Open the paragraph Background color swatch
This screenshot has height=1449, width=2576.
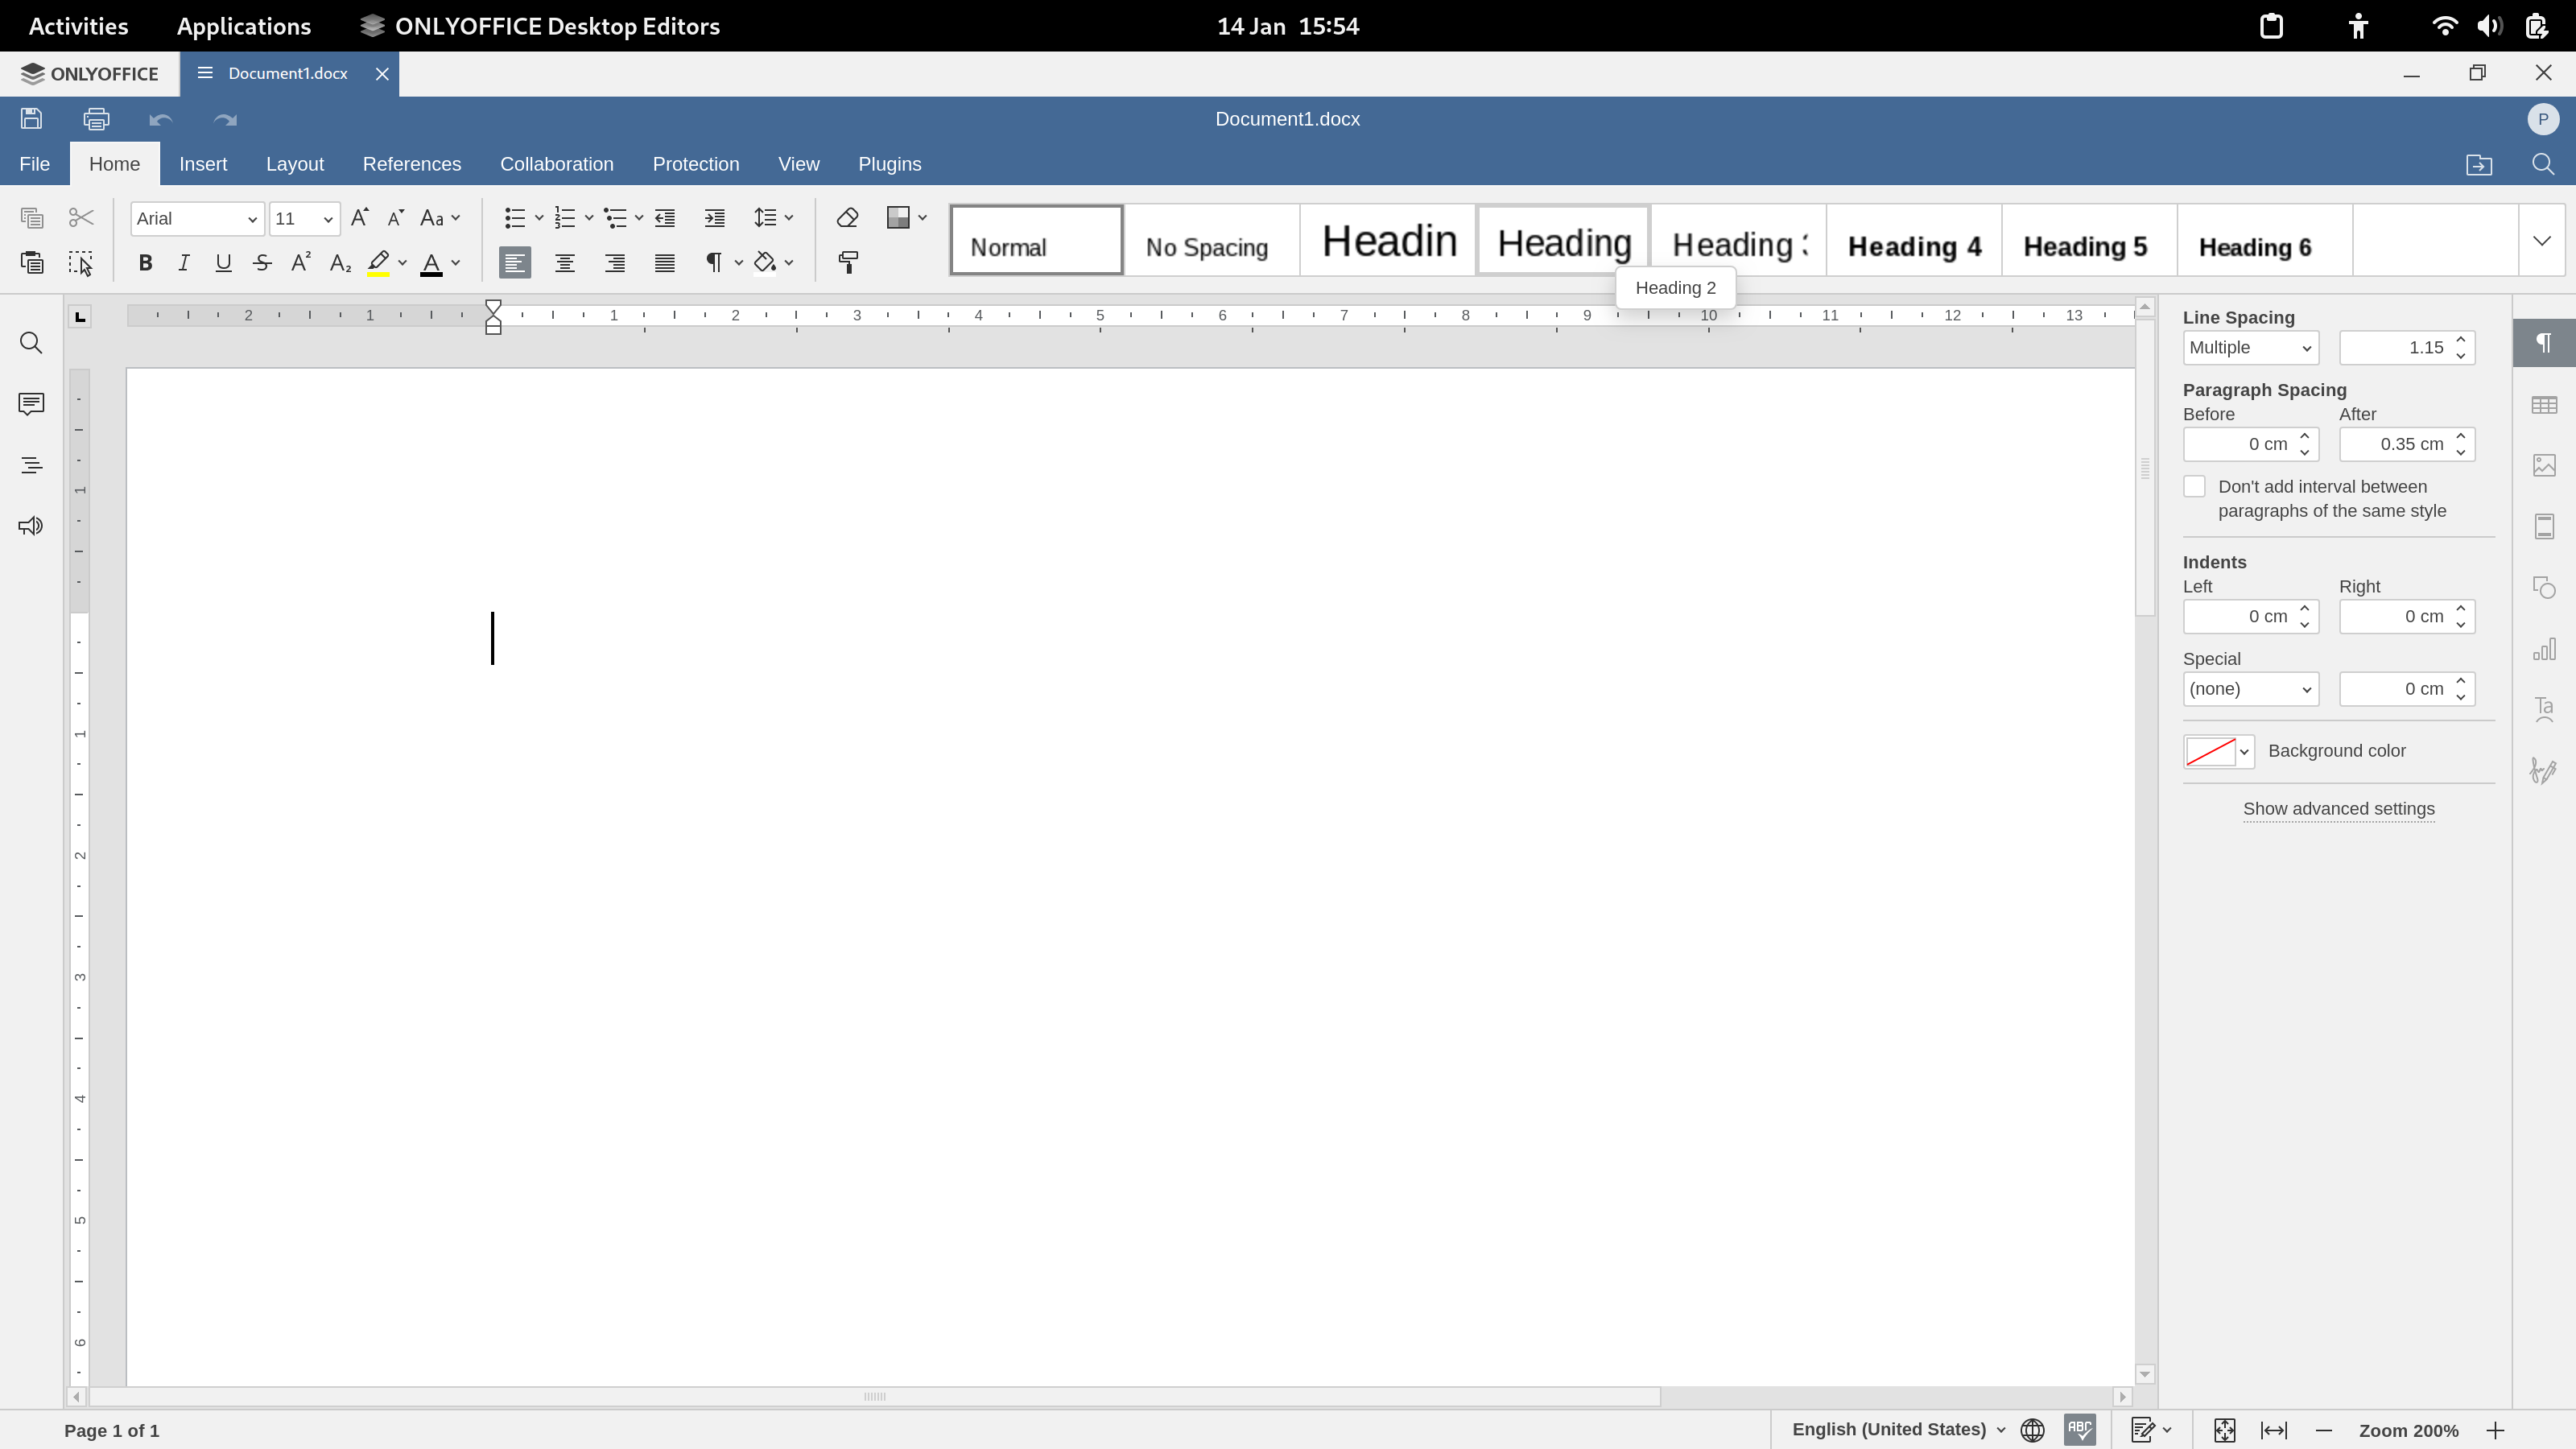tap(2218, 751)
